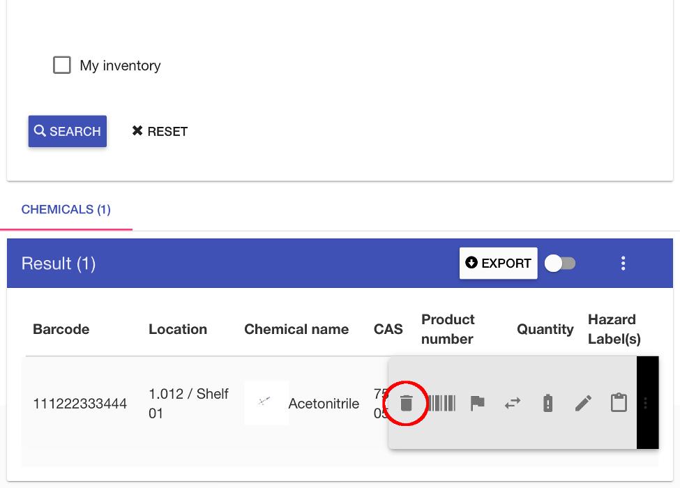Viewport: 680px width, 488px height.
Task: Export the result list
Action: 498,263
